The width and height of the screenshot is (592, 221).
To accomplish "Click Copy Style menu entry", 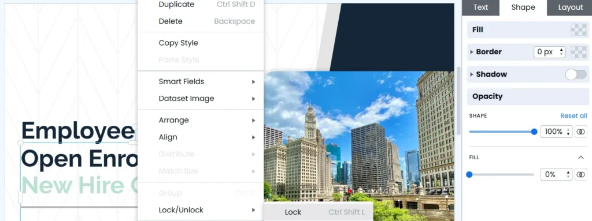I will click(x=201, y=43).
